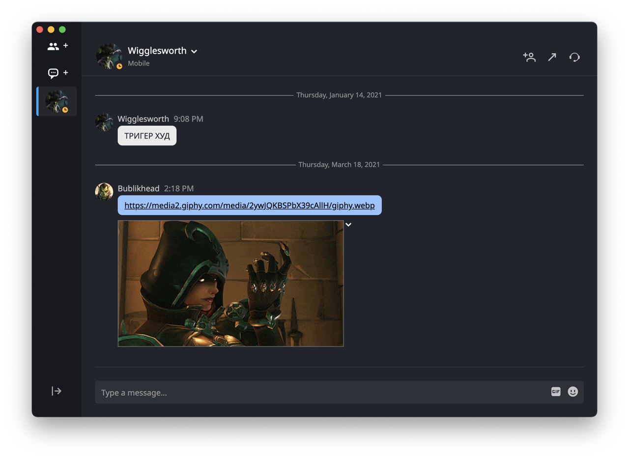Screen dimensions: 629x459
Task: Click the Wigglesworth sender name in chat
Action: pos(143,119)
